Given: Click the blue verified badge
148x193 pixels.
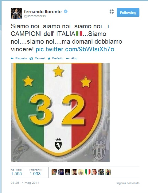Looking at the screenshot, I should pos(66,11).
